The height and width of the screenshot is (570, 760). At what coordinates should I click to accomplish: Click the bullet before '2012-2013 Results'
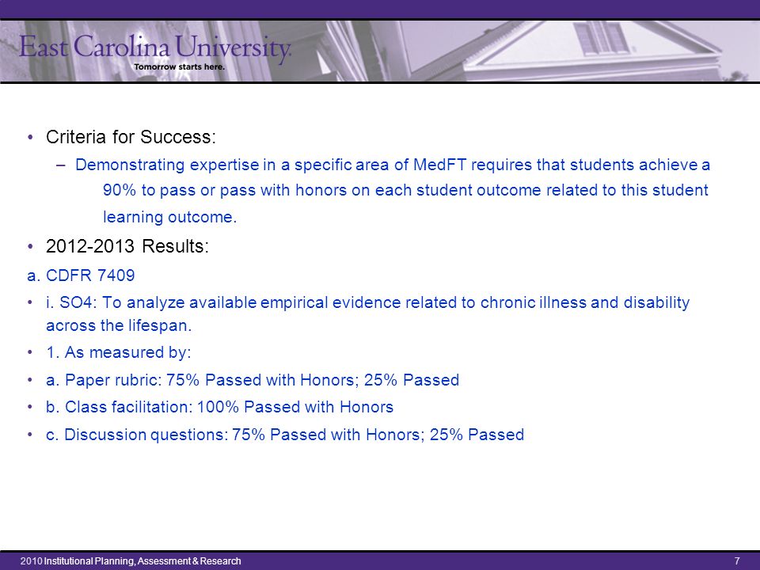click(x=31, y=247)
